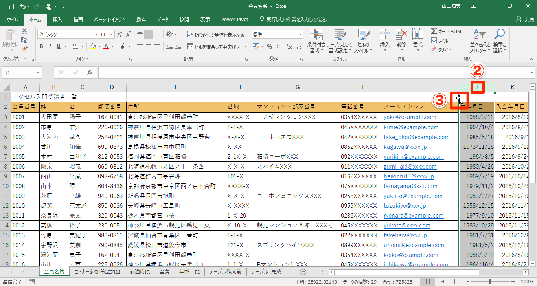537x286 pixels.
Task: Click the AutoSum sigma (オート SUM) icon
Action: (434, 31)
